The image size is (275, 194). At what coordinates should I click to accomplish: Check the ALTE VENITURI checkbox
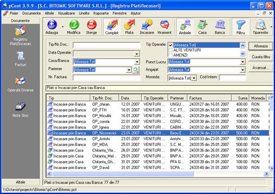tap(171, 50)
